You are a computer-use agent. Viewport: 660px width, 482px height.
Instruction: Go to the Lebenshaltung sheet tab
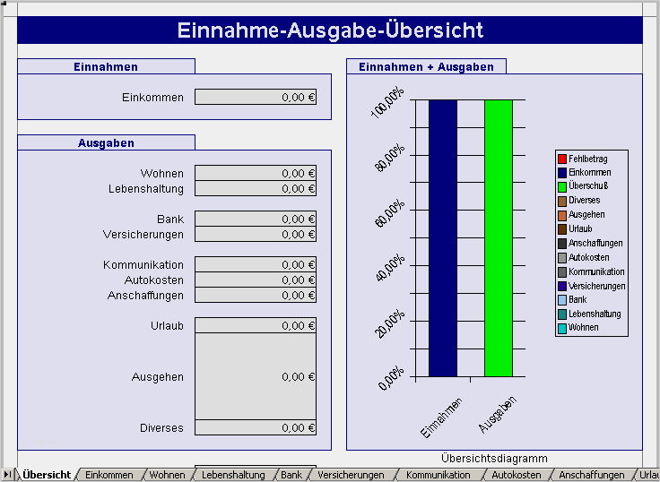coord(233,475)
